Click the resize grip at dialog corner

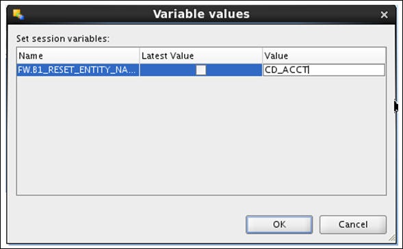click(x=391, y=237)
